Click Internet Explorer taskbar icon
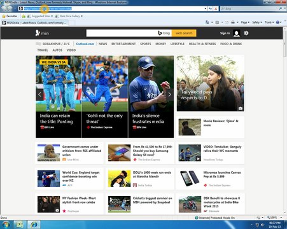Viewport: 287px width, 229px height. pos(34,225)
